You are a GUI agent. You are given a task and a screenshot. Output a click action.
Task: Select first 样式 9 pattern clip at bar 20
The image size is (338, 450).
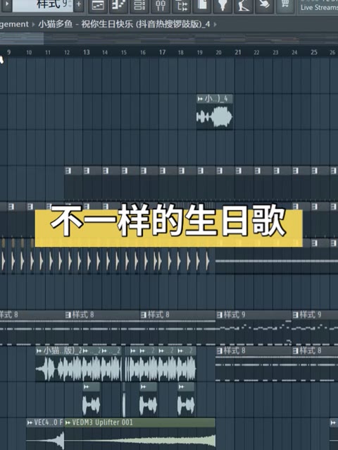pyautogui.click(x=254, y=328)
